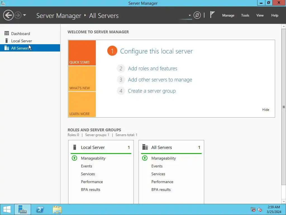
Task: Click Add other servers to manage
Action: click(160, 80)
